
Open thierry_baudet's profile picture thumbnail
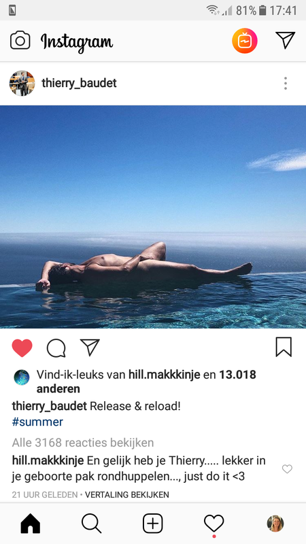coord(22,83)
